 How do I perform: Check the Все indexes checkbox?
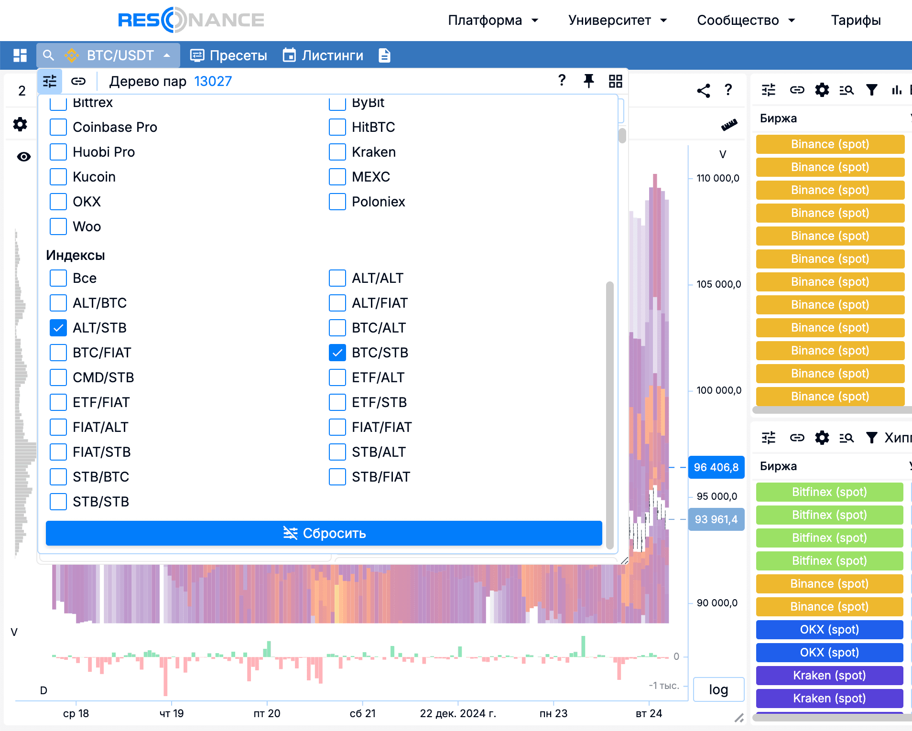click(x=58, y=278)
